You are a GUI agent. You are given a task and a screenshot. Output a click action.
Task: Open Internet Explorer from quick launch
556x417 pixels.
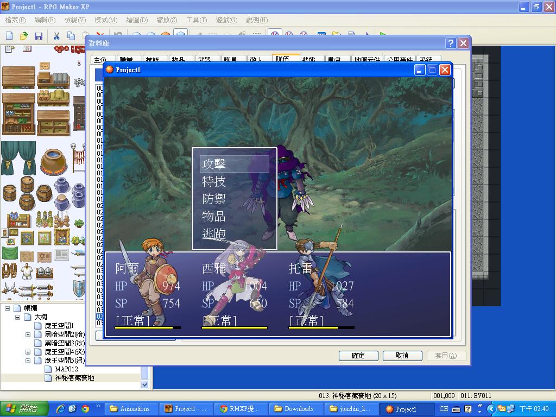61,409
